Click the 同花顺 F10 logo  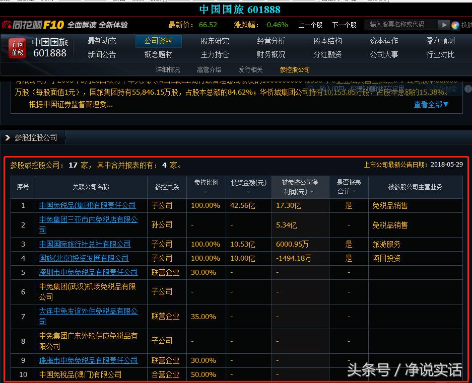[33, 25]
